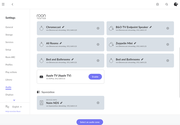Open Profiles settings
The height and width of the screenshot is (125, 180).
point(9,65)
